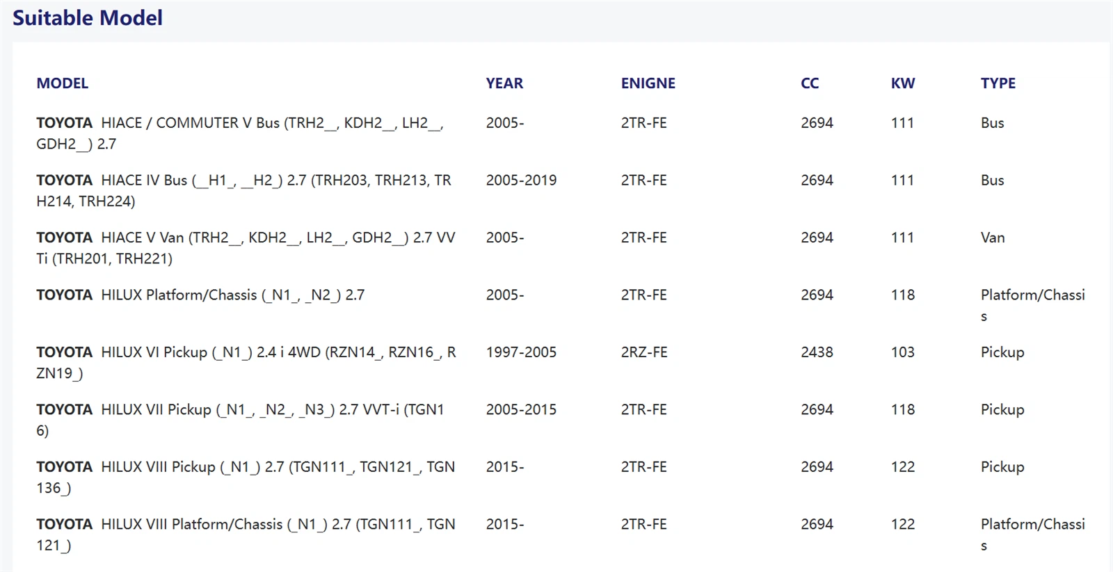Click year '2005-' in HIACE V Van row
Viewport: 1113px width, 572px height.
[x=505, y=238]
